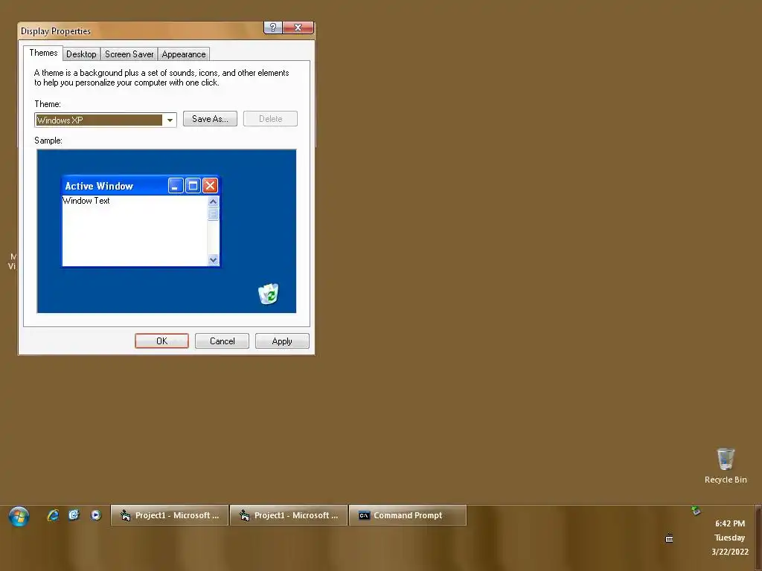Open Windows Media Player quick launch icon
This screenshot has width=762, height=571.
[x=96, y=515]
